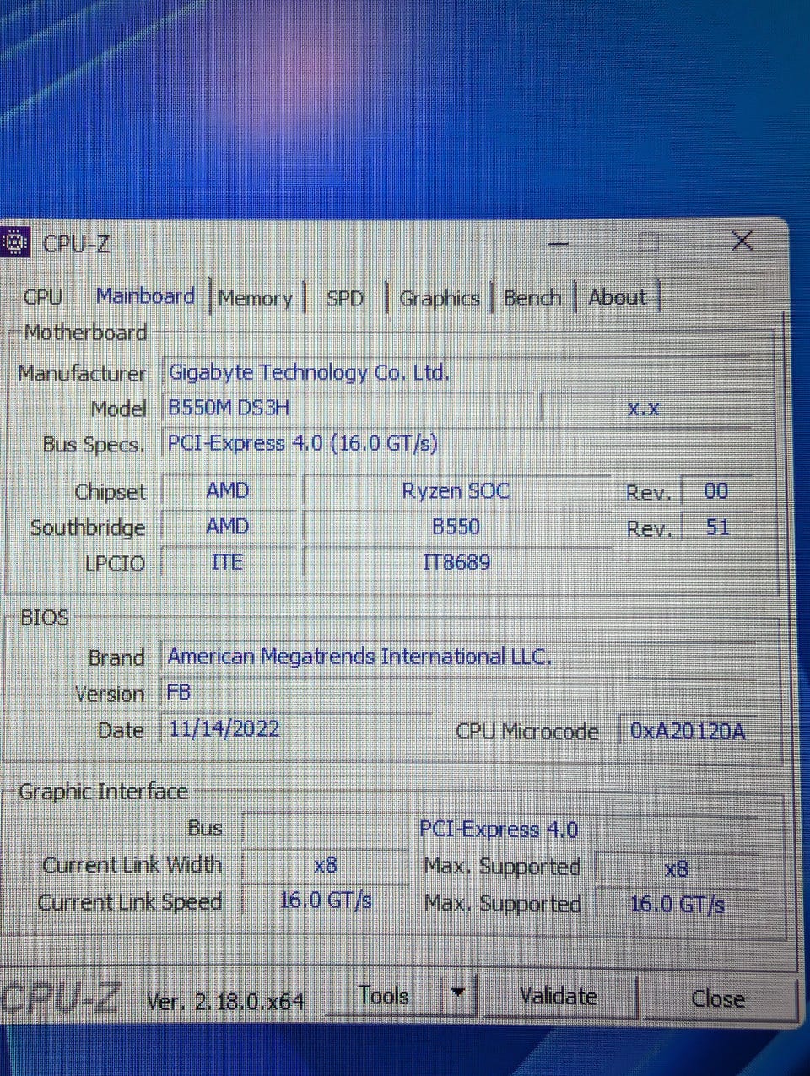Open the About tab
Viewport: 810px width, 1076px height.
coord(618,297)
